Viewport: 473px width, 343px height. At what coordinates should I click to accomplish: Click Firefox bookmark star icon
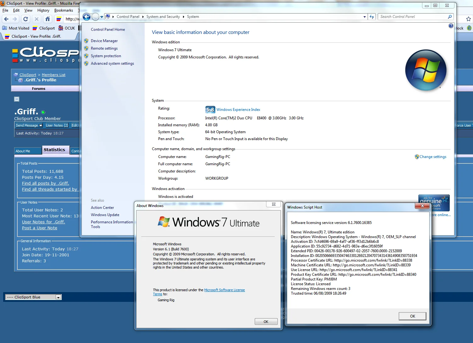coord(468,19)
